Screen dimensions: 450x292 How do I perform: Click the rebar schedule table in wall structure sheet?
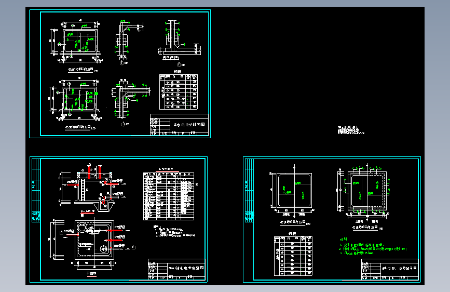pyautogui.click(x=179, y=91)
